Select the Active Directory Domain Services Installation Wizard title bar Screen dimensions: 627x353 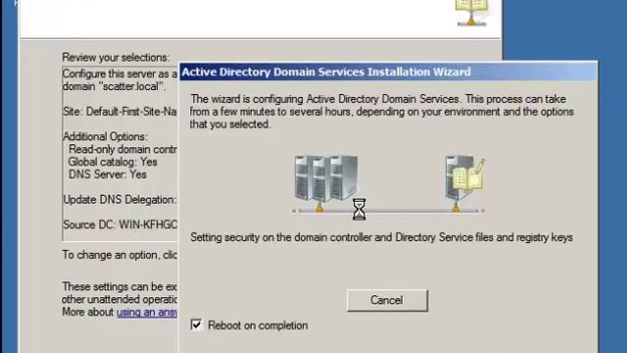(x=388, y=72)
